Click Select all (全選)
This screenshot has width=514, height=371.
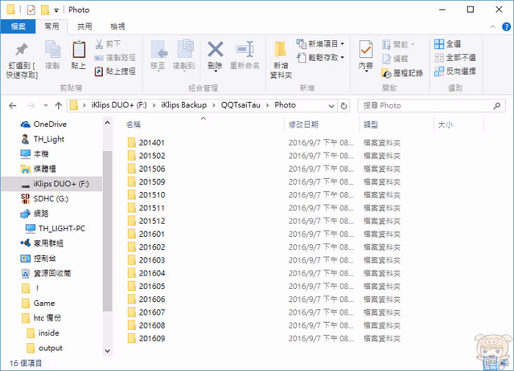(447, 44)
